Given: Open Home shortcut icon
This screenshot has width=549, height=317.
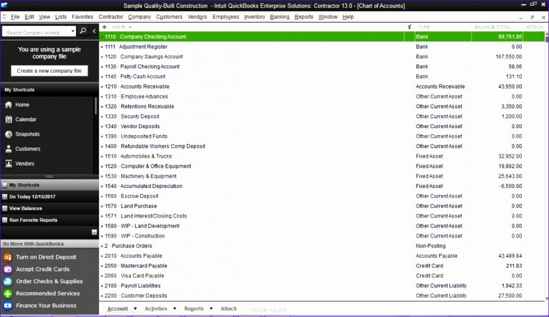Looking at the screenshot, I should click(9, 105).
